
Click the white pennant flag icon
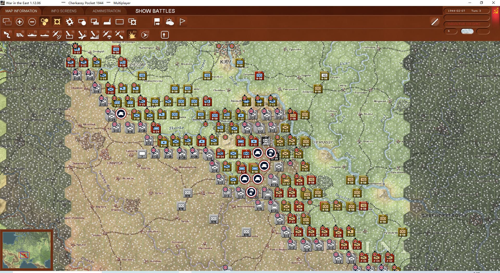[182, 22]
